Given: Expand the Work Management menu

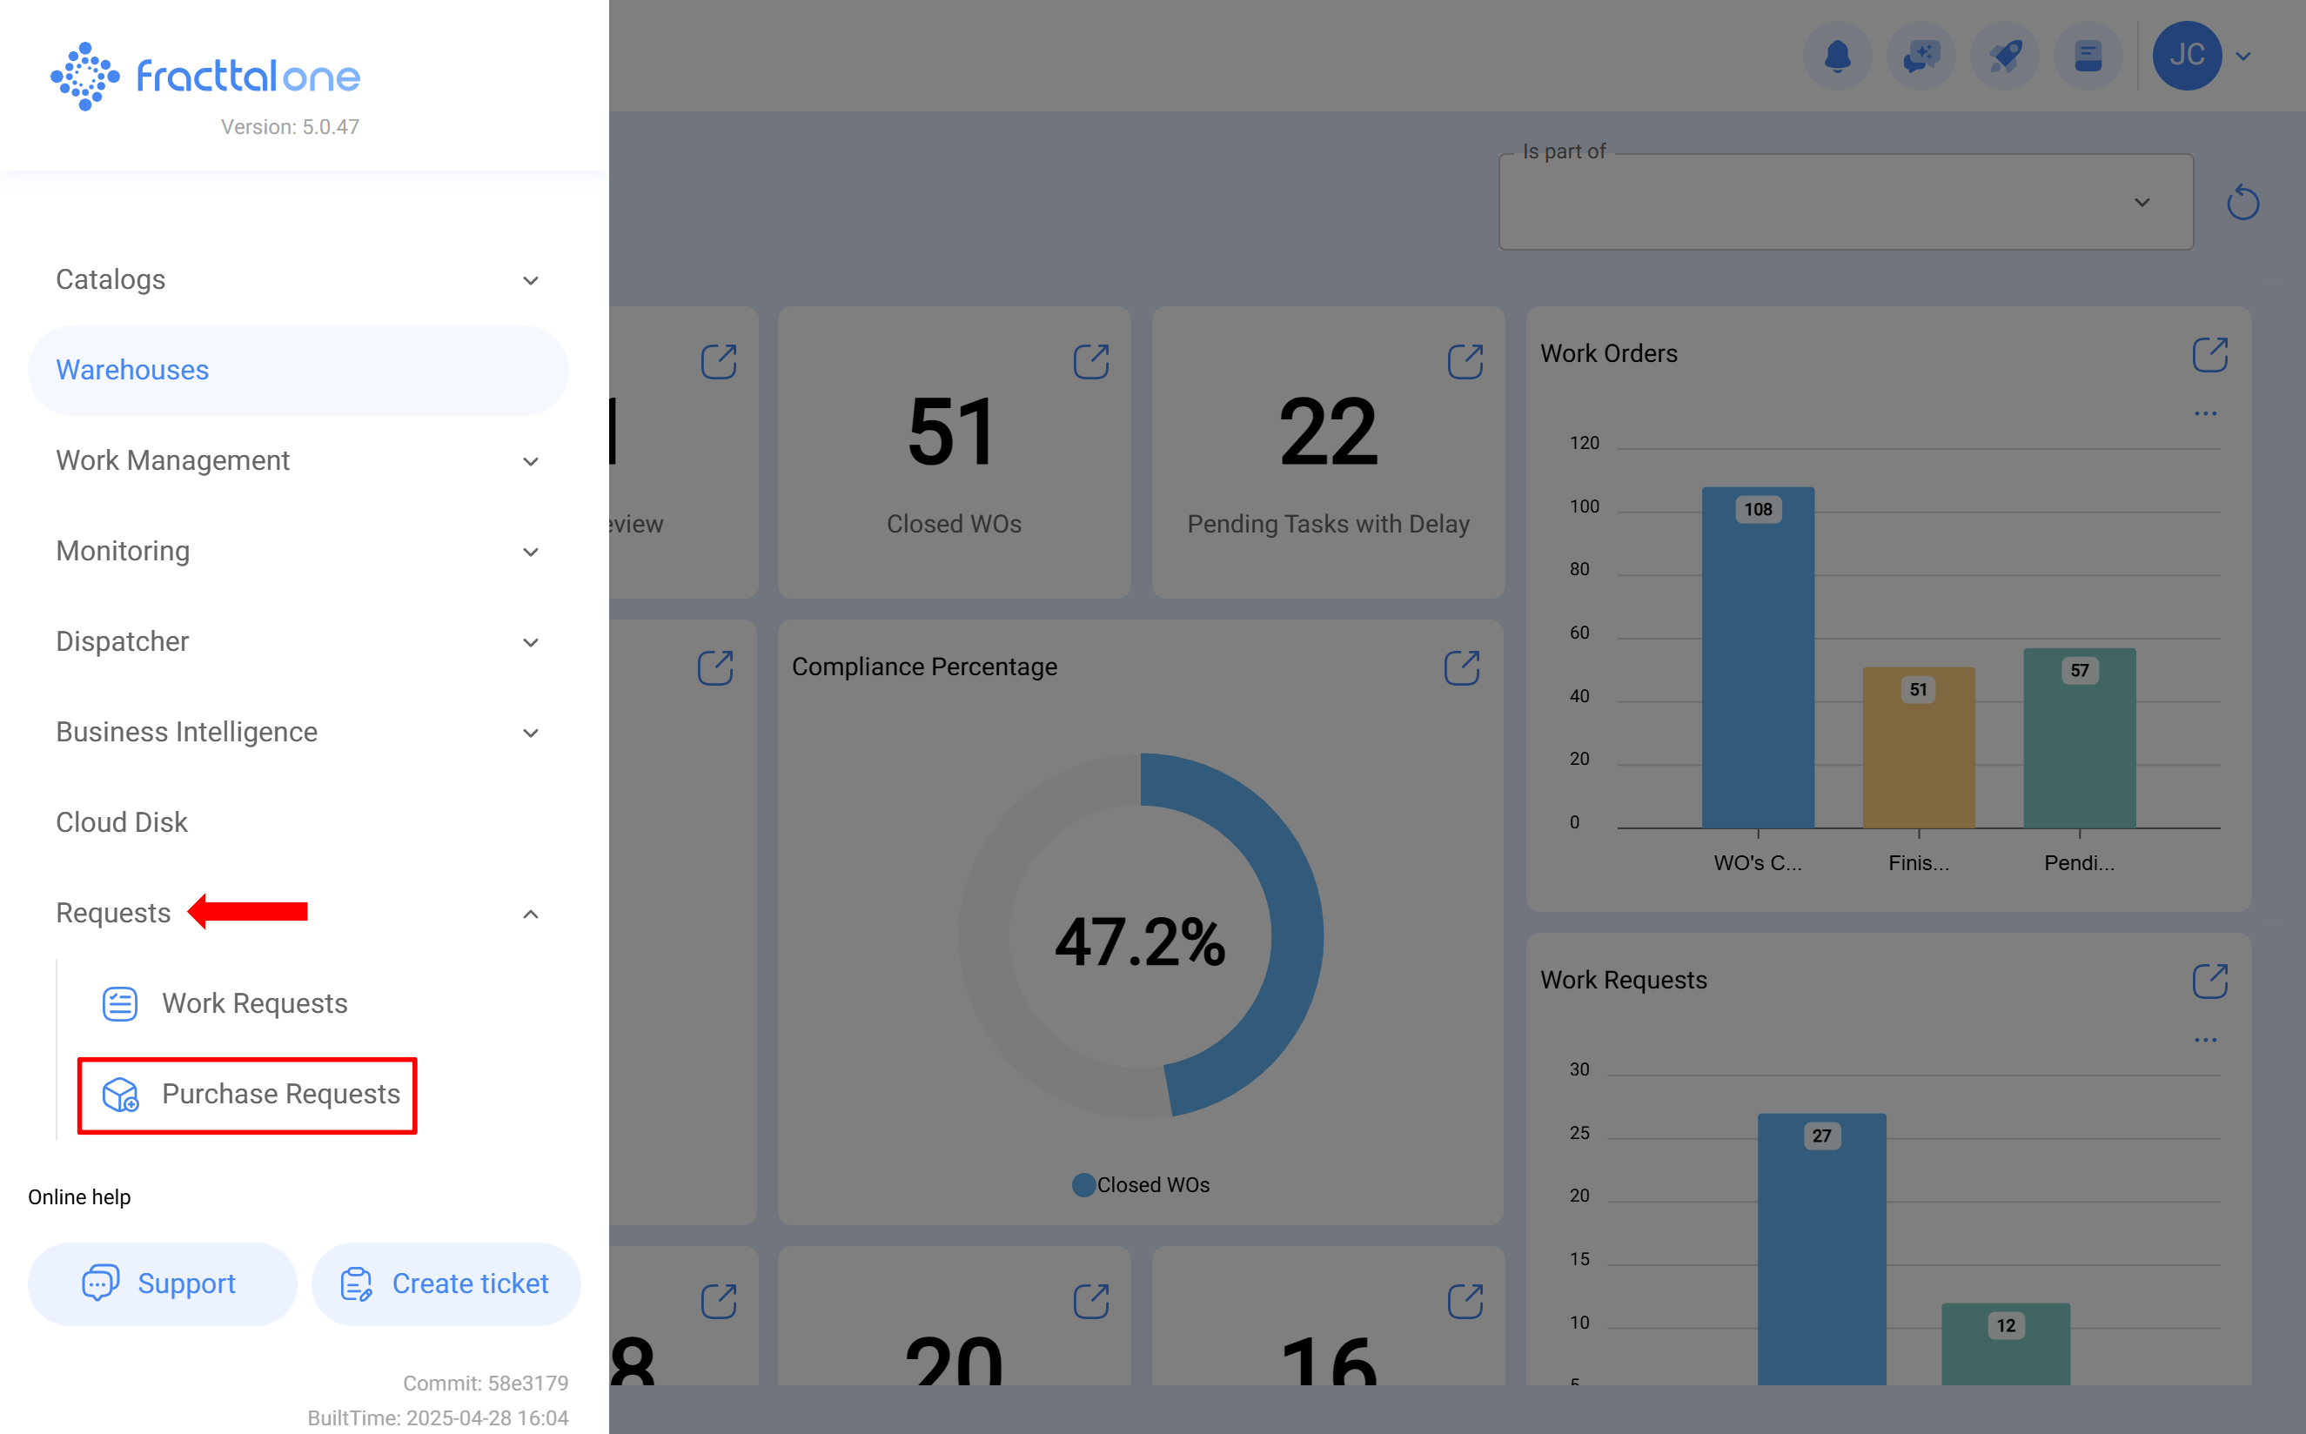Looking at the screenshot, I should pos(298,460).
